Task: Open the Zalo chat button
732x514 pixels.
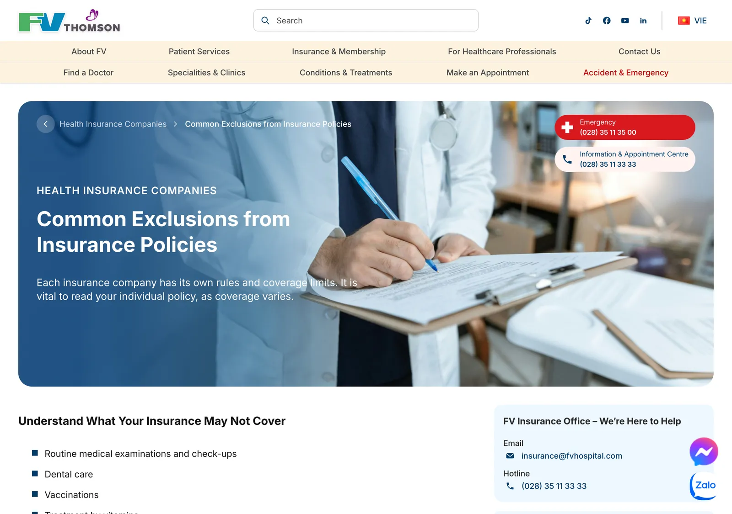Action: pos(704,486)
